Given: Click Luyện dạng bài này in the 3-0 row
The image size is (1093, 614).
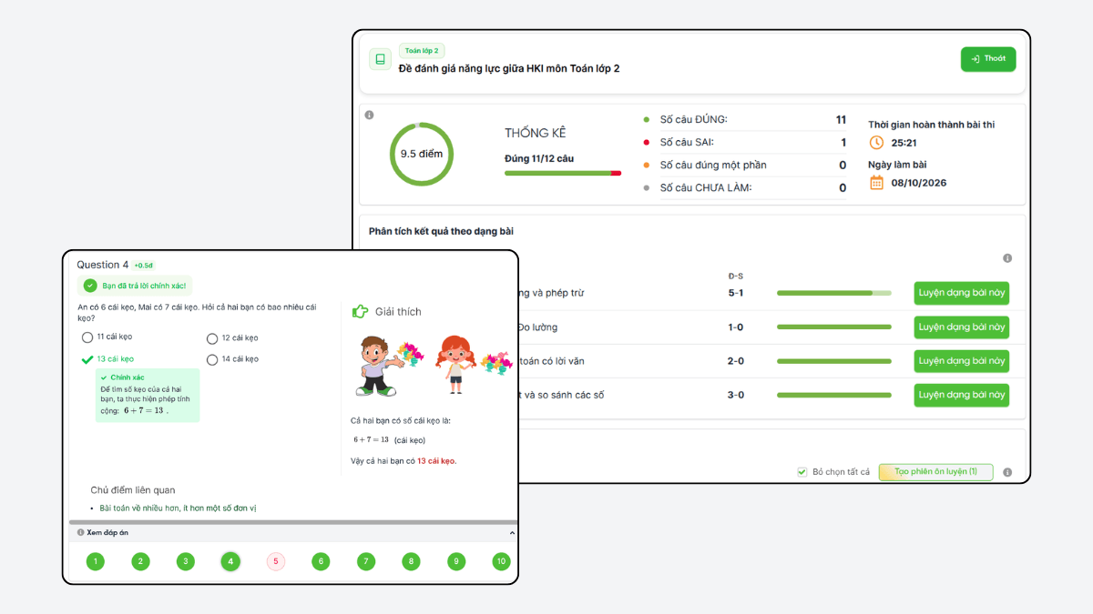Looking at the screenshot, I should (x=962, y=395).
